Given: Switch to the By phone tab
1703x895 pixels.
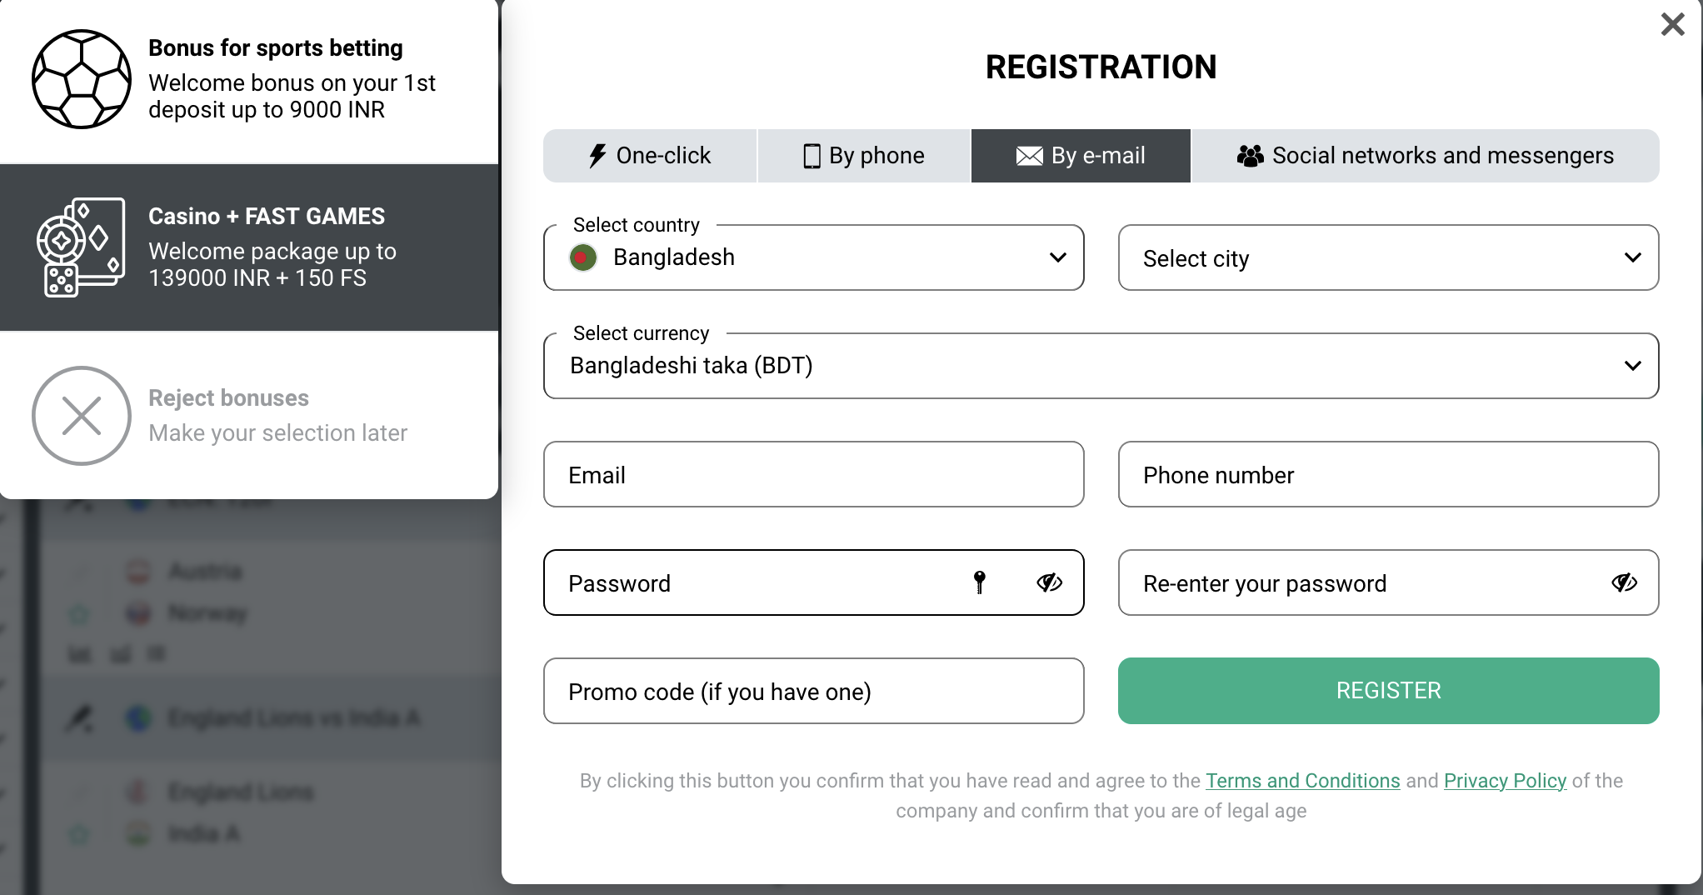Looking at the screenshot, I should pyautogui.click(x=863, y=156).
